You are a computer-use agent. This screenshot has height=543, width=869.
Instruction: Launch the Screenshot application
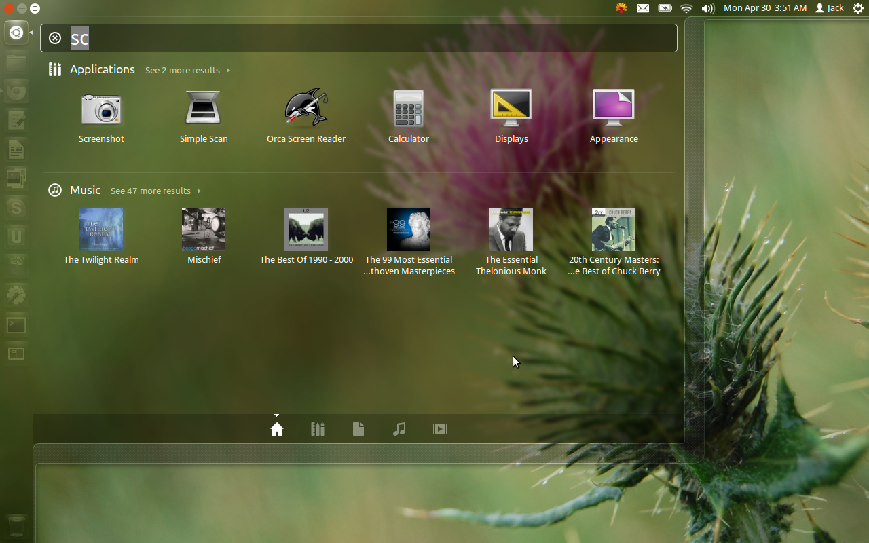pyautogui.click(x=101, y=116)
